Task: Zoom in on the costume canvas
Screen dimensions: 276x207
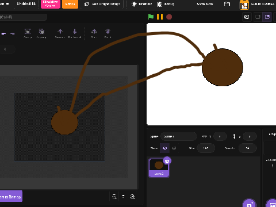Action: click(x=132, y=197)
